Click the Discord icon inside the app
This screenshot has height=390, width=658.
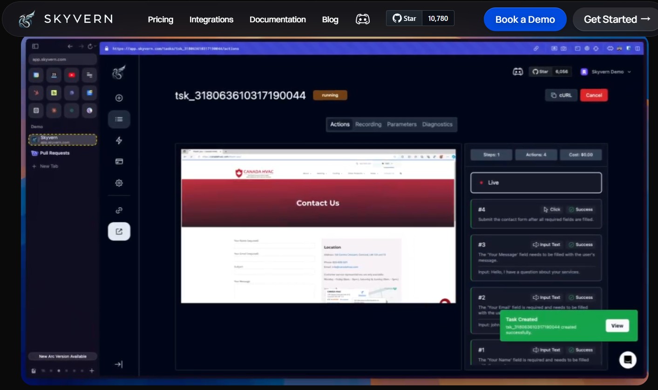point(518,72)
